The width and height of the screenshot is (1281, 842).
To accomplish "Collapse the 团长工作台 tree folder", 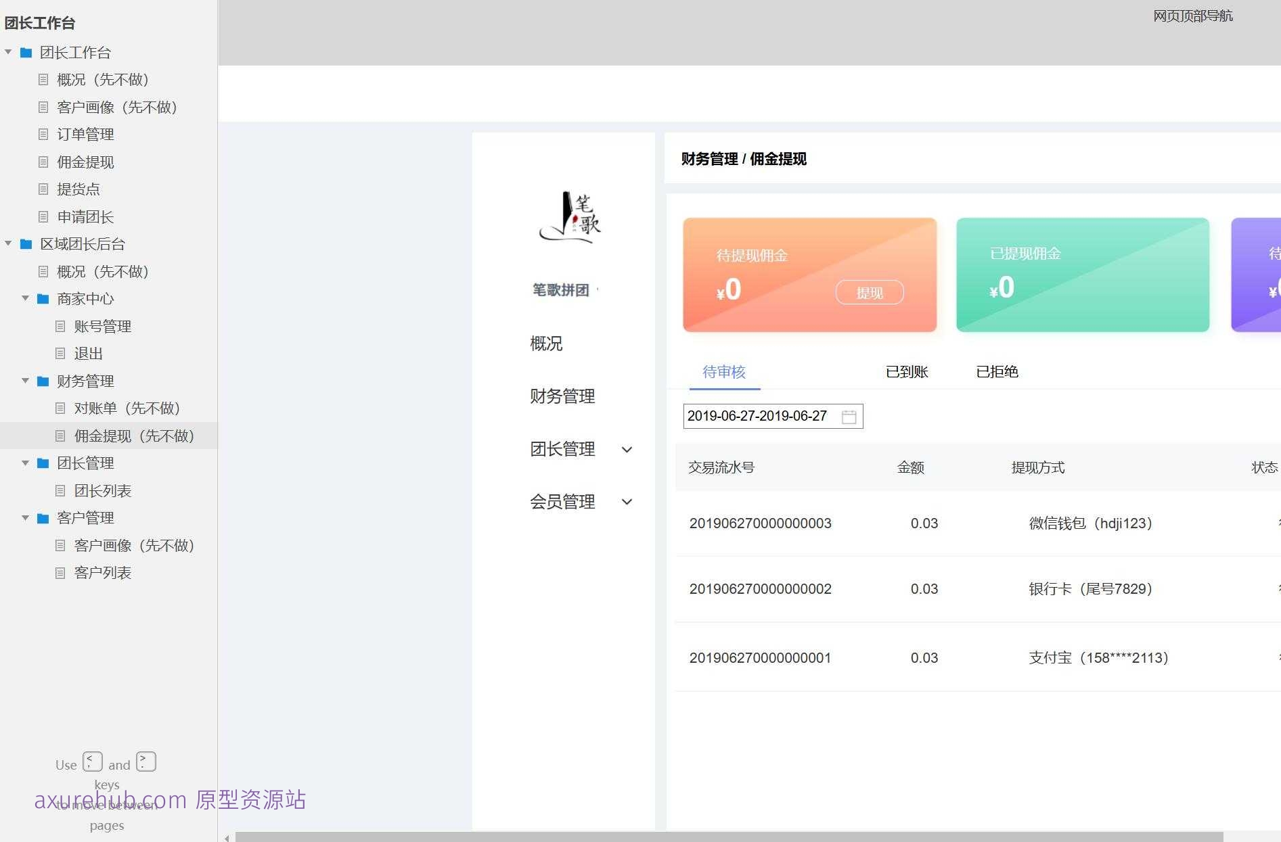I will [8, 52].
